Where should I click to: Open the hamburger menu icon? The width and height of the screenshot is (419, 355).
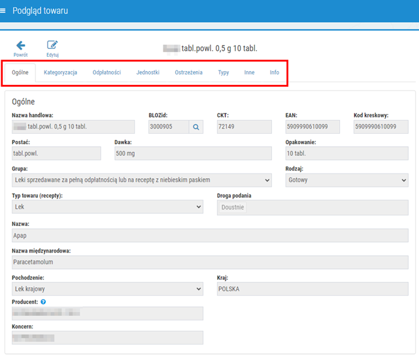click(5, 11)
